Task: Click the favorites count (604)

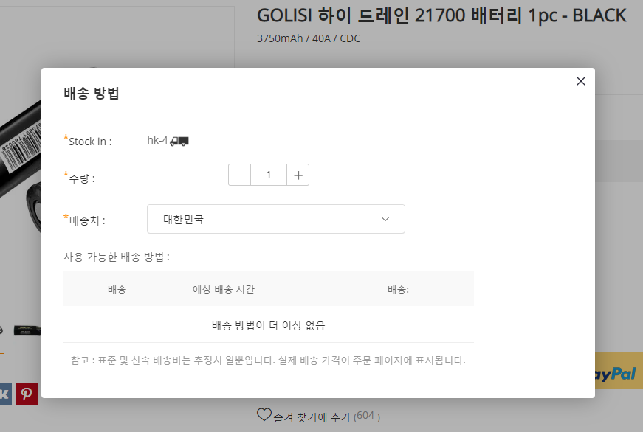Action: pyautogui.click(x=367, y=416)
